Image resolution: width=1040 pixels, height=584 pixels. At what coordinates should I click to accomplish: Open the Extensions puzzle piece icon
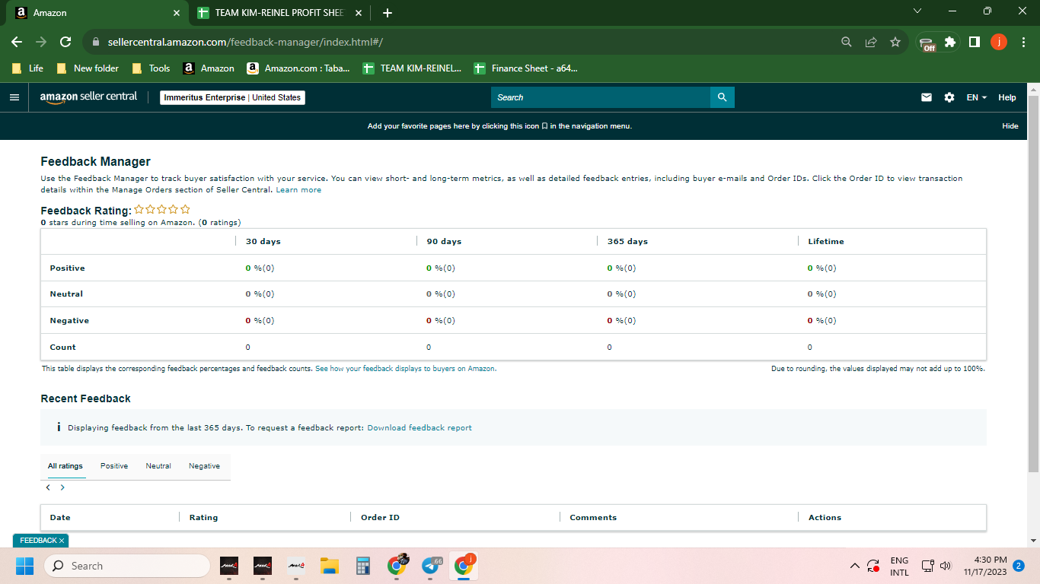point(950,42)
